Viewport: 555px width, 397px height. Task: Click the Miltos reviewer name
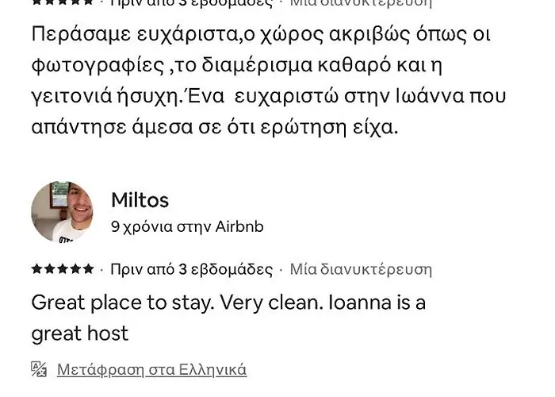(140, 200)
